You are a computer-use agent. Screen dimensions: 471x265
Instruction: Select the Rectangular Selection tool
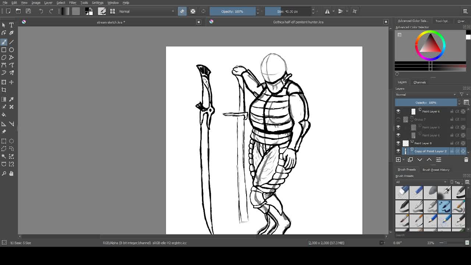click(4, 141)
